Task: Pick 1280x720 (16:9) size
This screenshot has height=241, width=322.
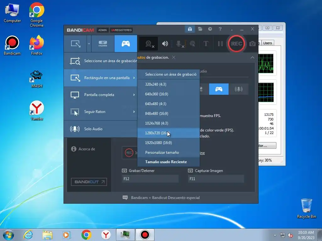Action: 169,133
